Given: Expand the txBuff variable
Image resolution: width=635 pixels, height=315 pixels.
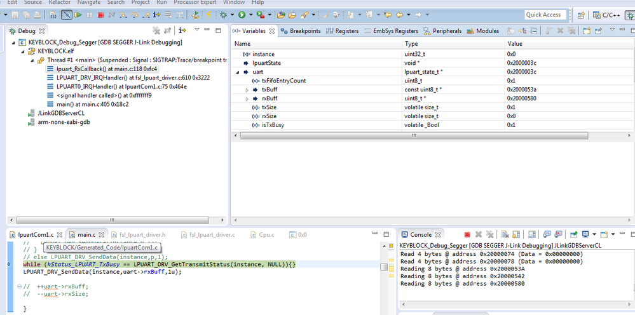Looking at the screenshot, I should [x=247, y=90].
